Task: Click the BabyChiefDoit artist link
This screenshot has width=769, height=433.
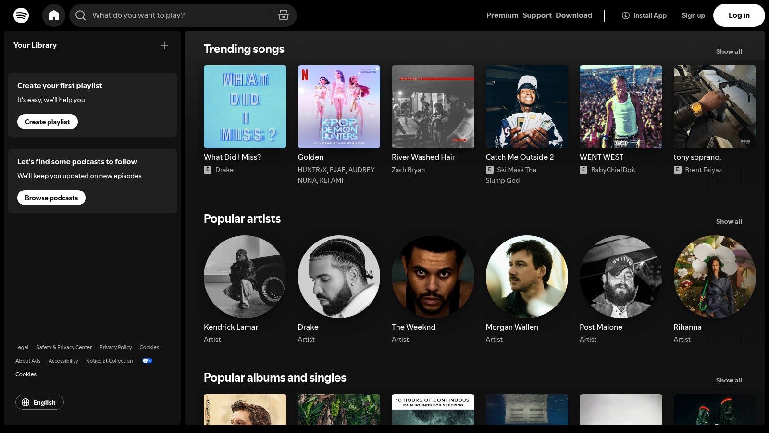Action: point(613,170)
